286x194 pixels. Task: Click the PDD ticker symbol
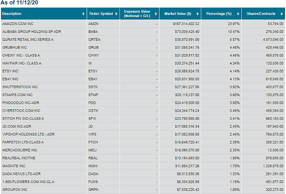(92, 103)
